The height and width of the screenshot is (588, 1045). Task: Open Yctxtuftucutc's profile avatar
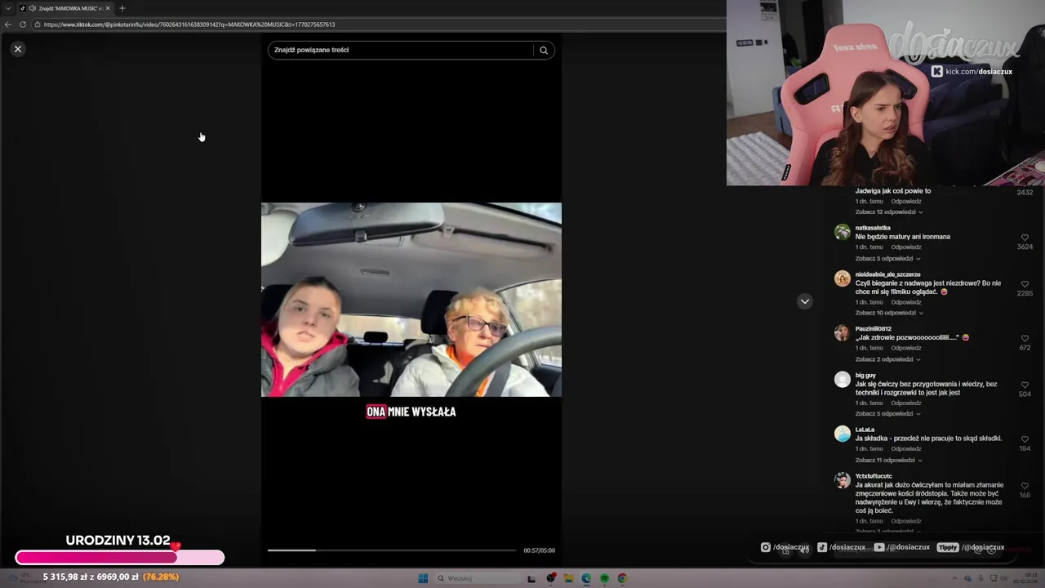point(843,480)
